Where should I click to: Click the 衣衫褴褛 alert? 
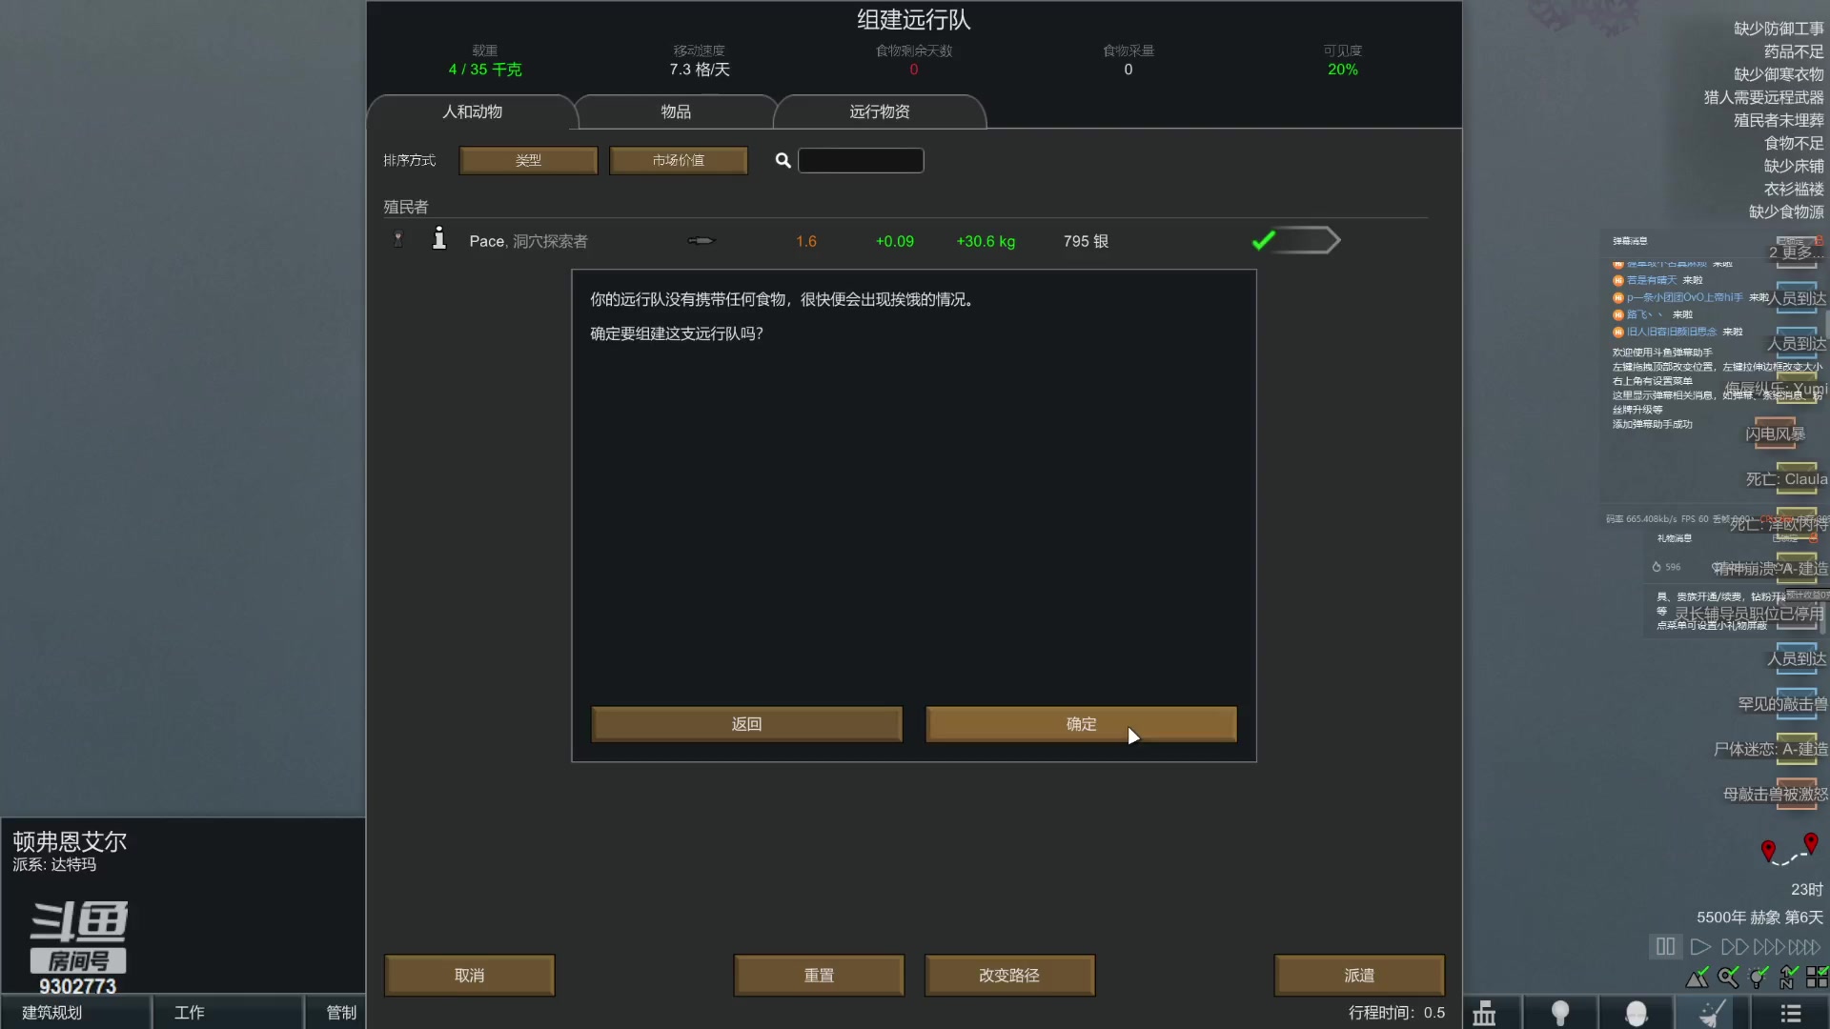1794,189
